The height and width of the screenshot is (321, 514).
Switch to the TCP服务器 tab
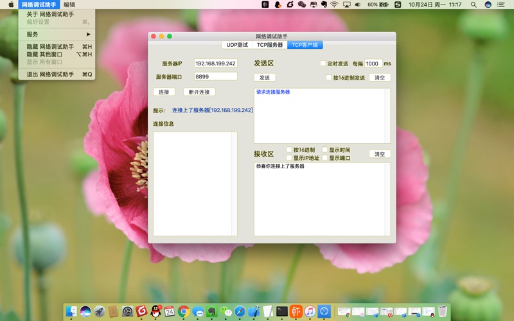coord(270,45)
